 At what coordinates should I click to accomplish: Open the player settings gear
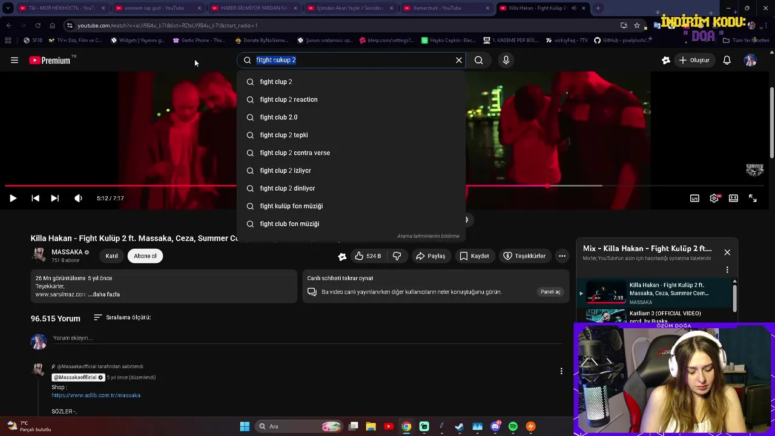coord(714,198)
